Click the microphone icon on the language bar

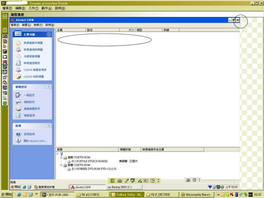pyautogui.click(x=127, y=181)
